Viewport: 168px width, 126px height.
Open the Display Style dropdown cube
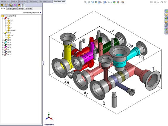pos(104,2)
